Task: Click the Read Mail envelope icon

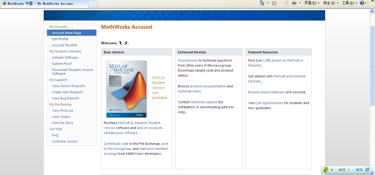Action: pyautogui.click(x=286, y=3)
